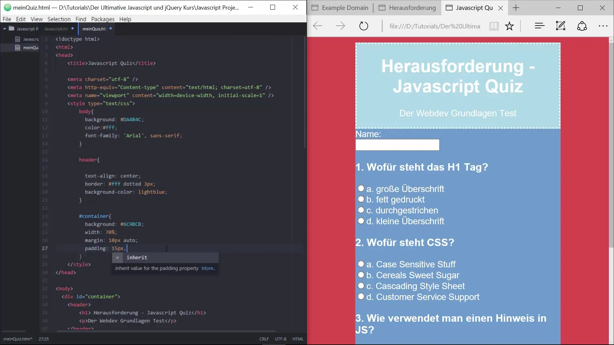This screenshot has height=345, width=614.
Task: Select radio a. große Überschrift
Action: click(x=361, y=188)
